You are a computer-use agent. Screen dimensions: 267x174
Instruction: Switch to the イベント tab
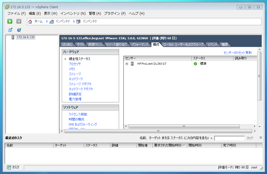coord(212,45)
